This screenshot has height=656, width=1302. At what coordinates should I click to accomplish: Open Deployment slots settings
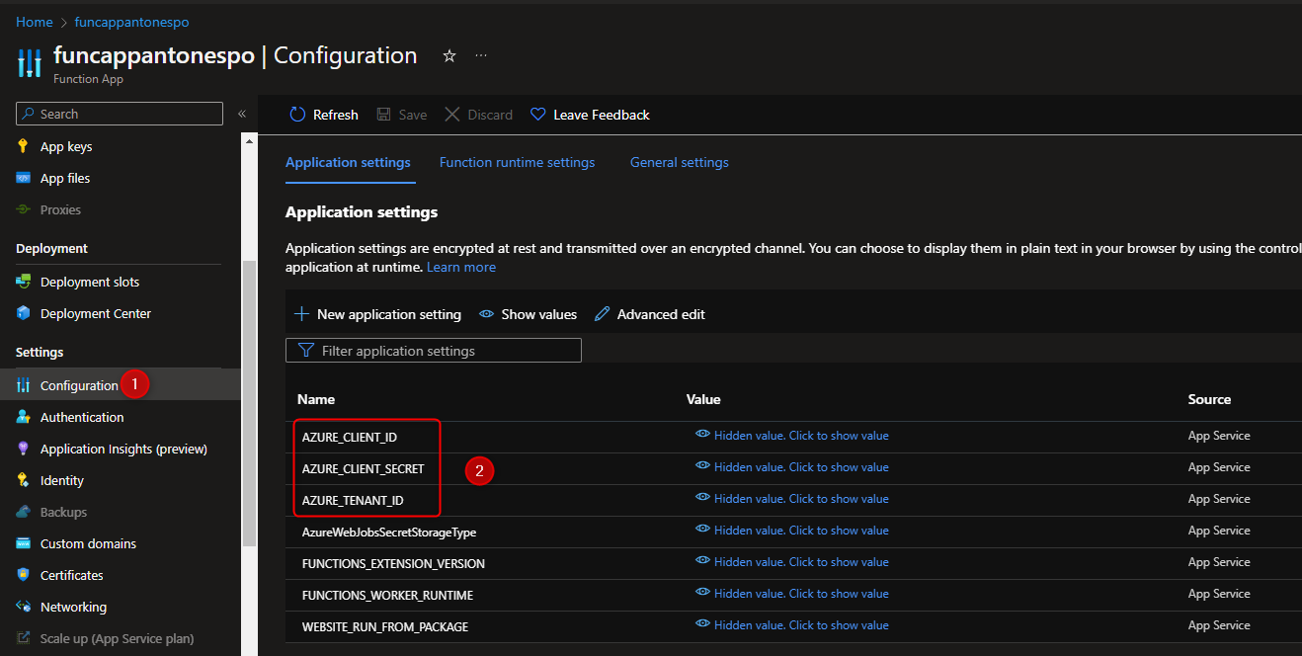[x=90, y=281]
